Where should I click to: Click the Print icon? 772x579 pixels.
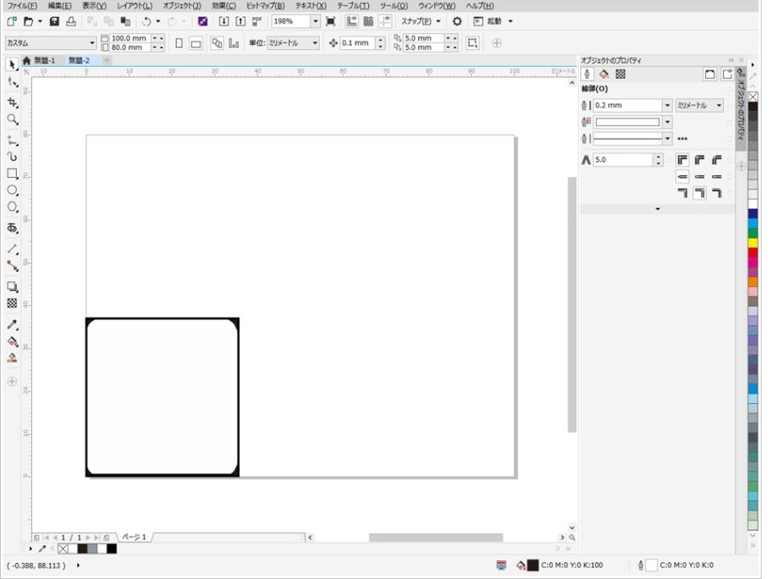click(71, 21)
